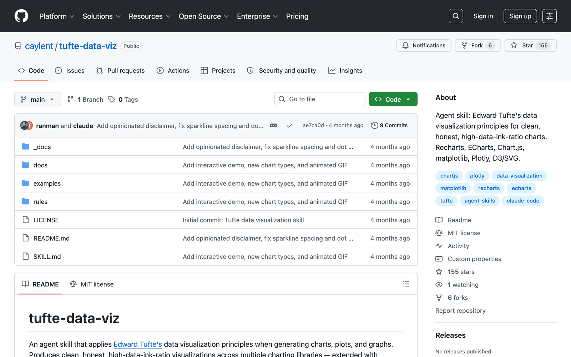The height and width of the screenshot is (357, 571).
Task: Click the Readme book icon in About
Action: tap(439, 220)
